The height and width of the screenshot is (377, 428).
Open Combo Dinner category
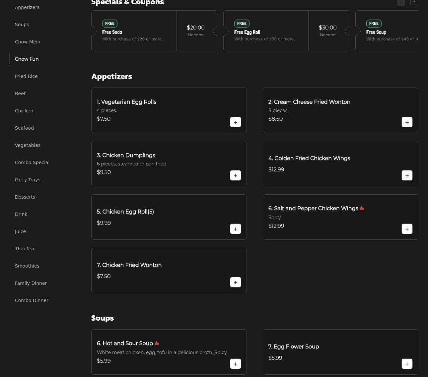pos(32,300)
